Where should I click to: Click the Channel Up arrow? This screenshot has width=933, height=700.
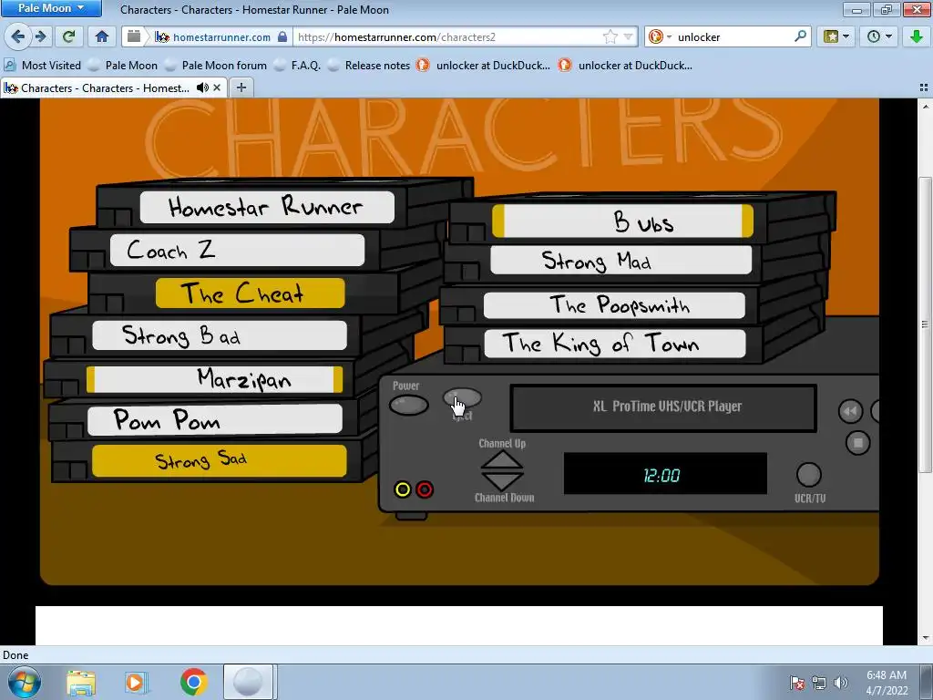point(502,460)
